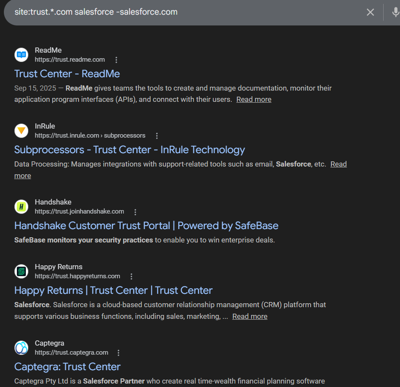Image resolution: width=400 pixels, height=387 pixels.
Task: Open more options for Happy Returns result
Action: pos(132,277)
